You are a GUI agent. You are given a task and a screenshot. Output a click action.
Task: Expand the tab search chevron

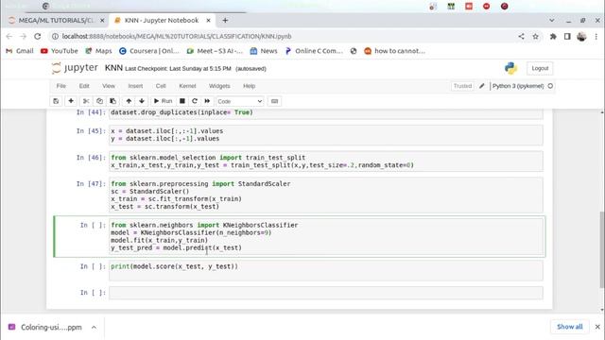point(552,21)
